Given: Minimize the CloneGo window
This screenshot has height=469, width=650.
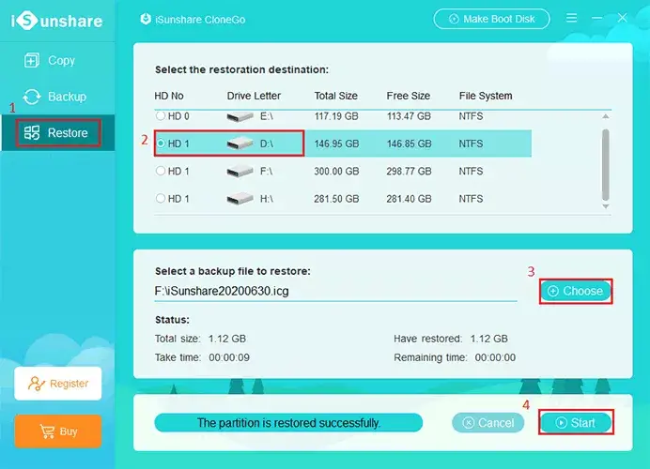Looking at the screenshot, I should (x=597, y=18).
